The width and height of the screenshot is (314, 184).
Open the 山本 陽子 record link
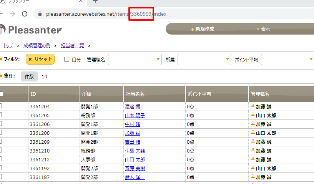135,116
